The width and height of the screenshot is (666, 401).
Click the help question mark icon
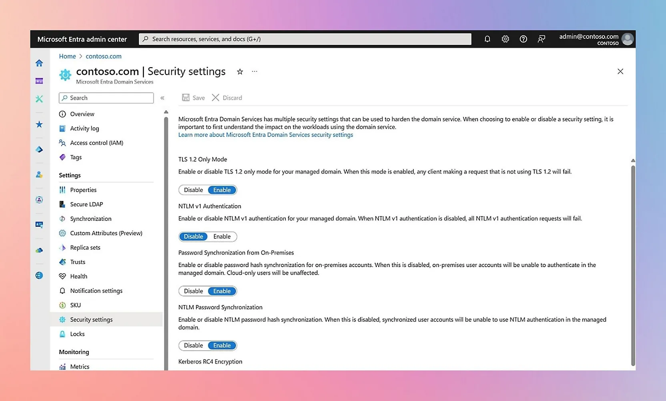click(523, 39)
